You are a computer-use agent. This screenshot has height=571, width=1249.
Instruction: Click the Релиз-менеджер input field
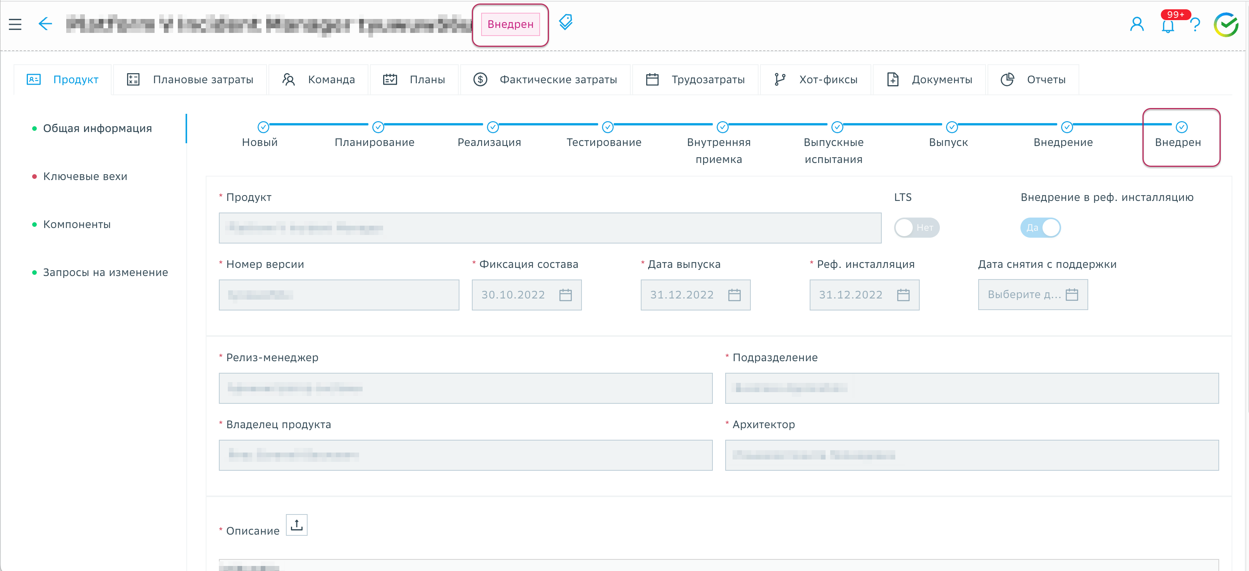coord(465,388)
